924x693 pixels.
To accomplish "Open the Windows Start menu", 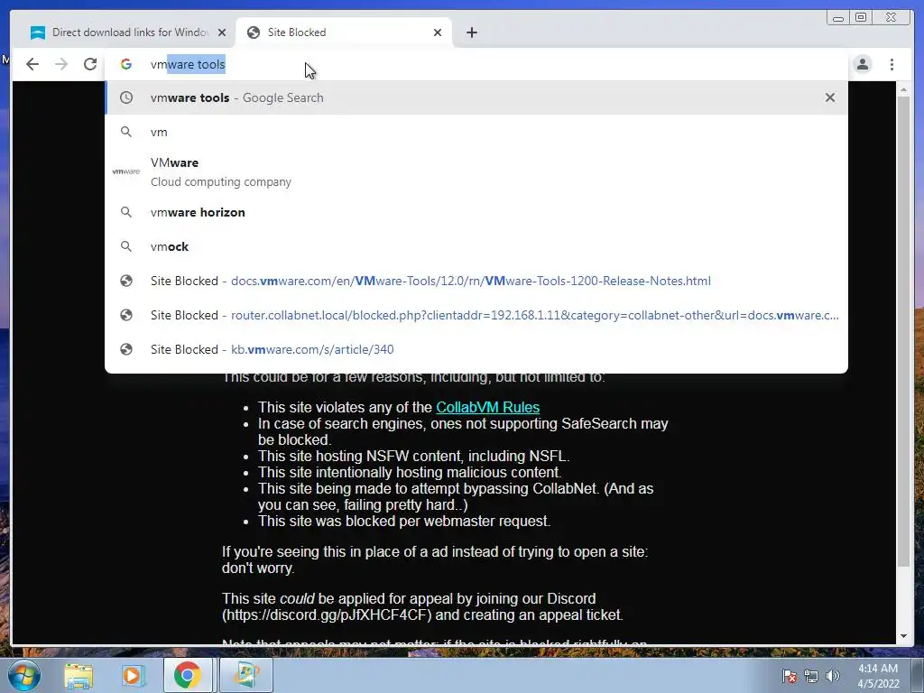I will tap(23, 675).
